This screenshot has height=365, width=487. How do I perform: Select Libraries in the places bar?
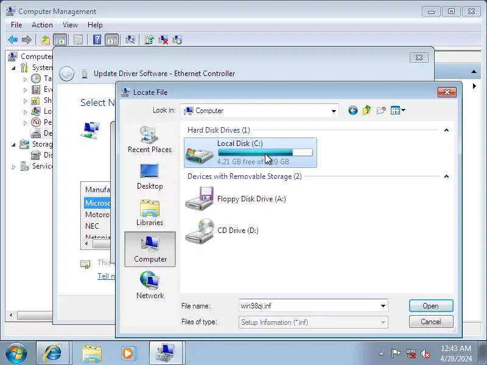(x=150, y=213)
